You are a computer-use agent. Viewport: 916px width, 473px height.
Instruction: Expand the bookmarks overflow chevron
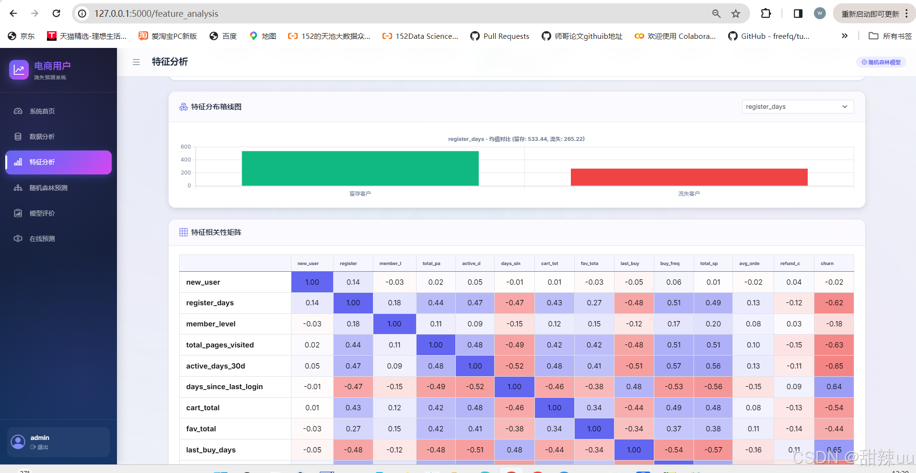(845, 36)
